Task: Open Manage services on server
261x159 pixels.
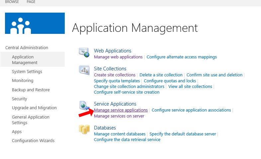Action: pyautogui.click(x=119, y=116)
